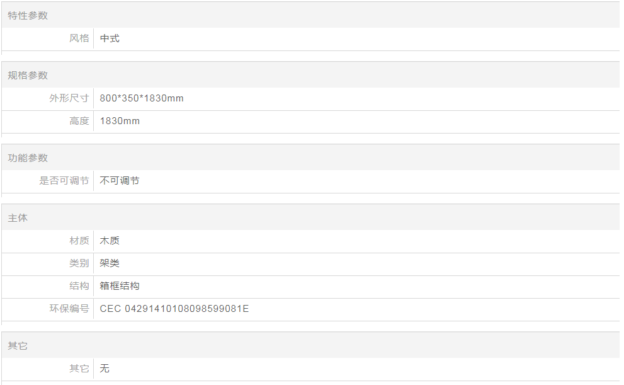
Task: Click the 无 value in the last row
Action: point(105,369)
